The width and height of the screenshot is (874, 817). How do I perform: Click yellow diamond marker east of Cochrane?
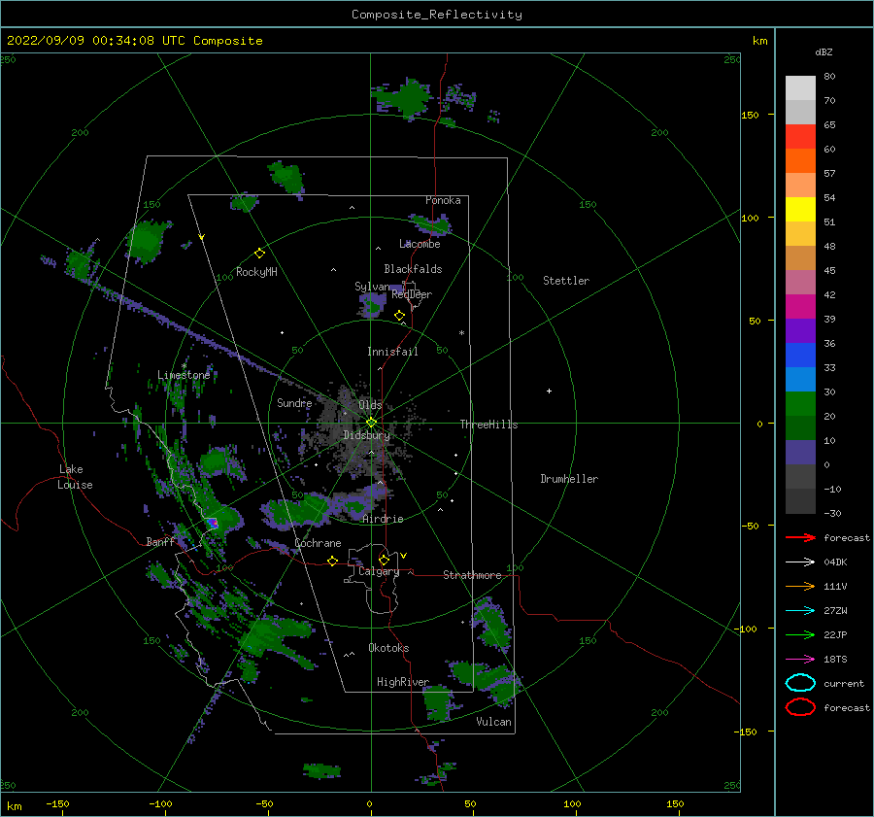pos(332,561)
